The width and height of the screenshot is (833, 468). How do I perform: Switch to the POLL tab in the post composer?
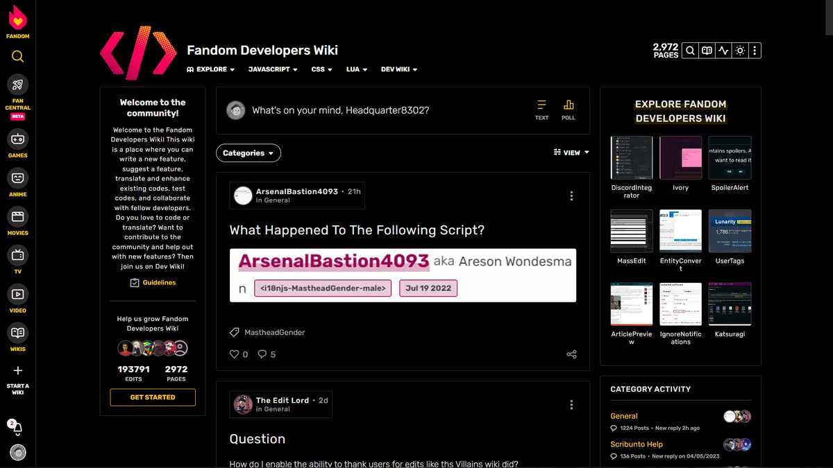point(569,110)
